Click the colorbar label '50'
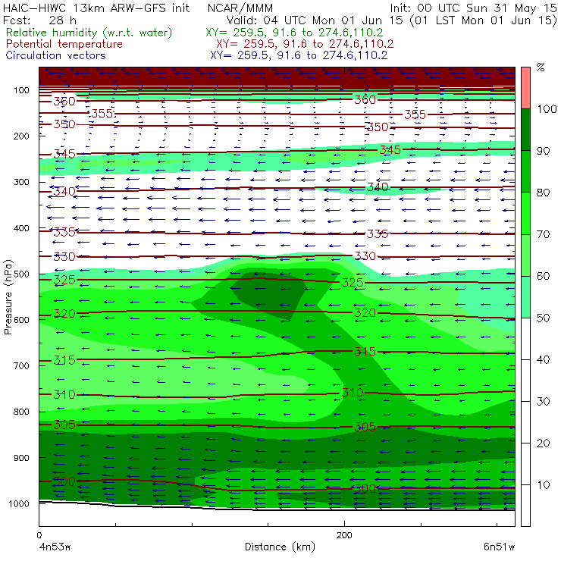Screen dimensions: 561x561 (543, 318)
